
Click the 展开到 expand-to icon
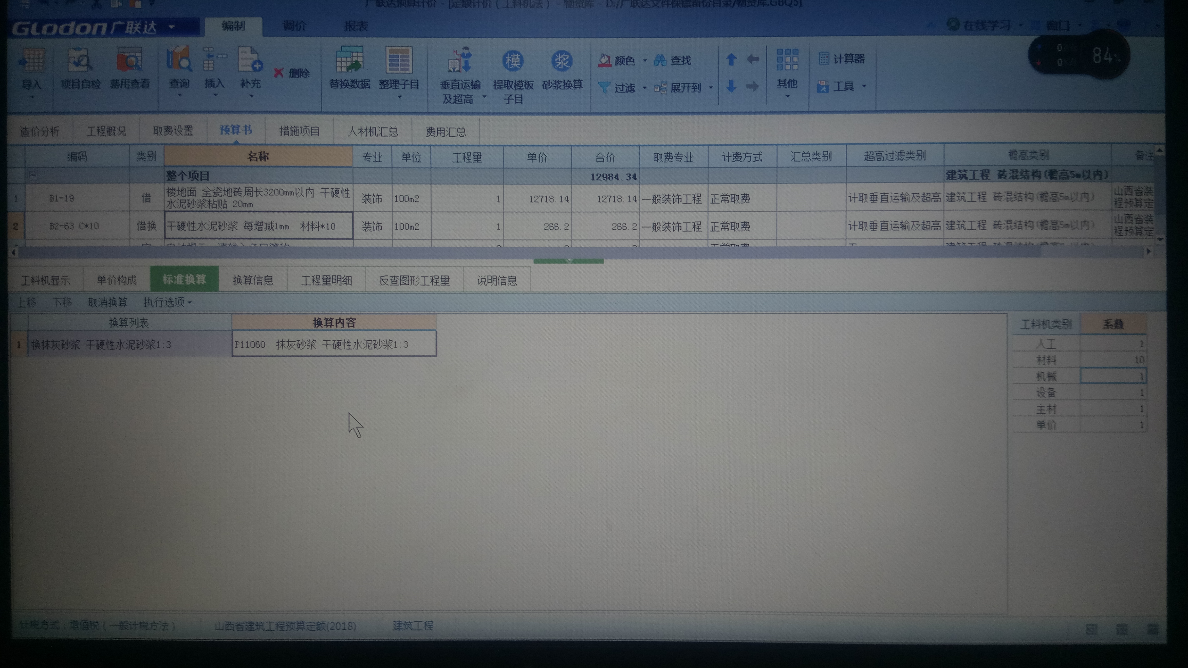point(661,88)
